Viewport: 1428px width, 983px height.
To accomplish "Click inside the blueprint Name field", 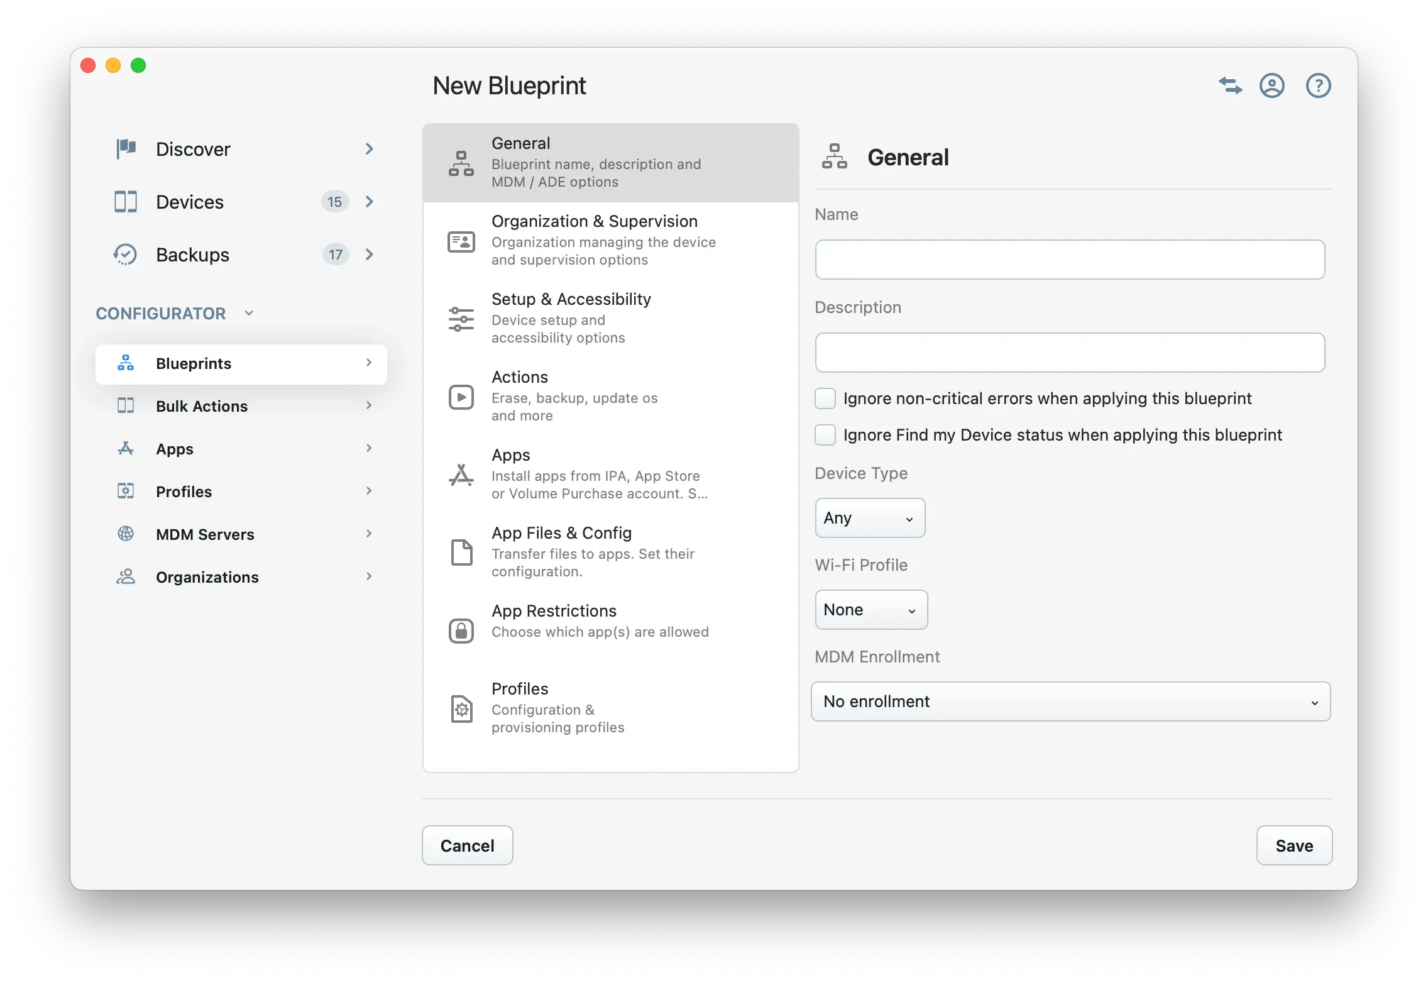I will click(1070, 259).
